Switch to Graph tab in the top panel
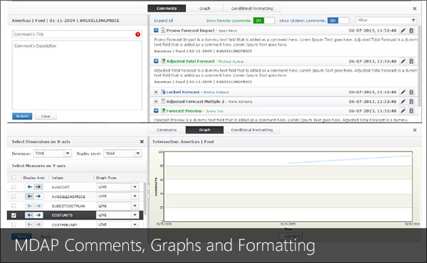Viewport: 427px width, 263px height. (x=205, y=9)
